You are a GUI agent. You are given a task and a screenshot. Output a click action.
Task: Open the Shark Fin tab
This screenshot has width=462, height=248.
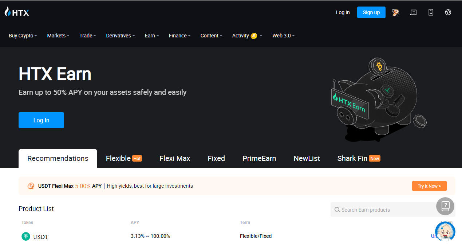click(x=359, y=158)
